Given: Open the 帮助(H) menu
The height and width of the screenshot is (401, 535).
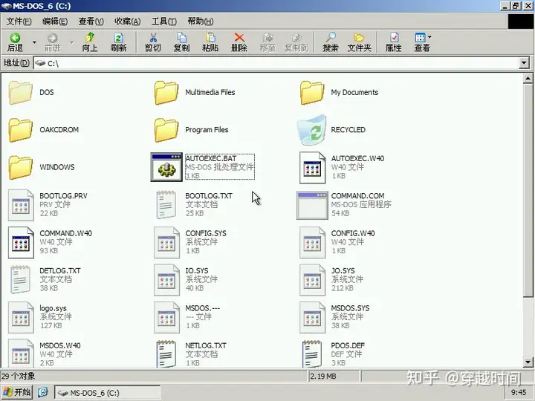Looking at the screenshot, I should [201, 22].
